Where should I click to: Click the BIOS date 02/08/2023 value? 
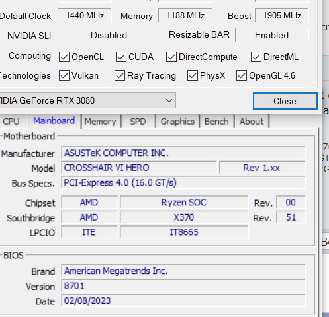[x=183, y=300]
